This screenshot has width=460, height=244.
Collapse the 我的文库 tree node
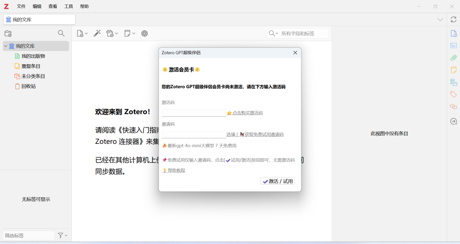(5, 46)
